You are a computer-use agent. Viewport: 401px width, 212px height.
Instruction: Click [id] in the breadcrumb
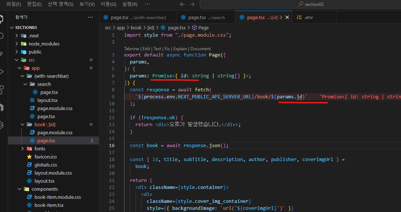click(x=151, y=28)
